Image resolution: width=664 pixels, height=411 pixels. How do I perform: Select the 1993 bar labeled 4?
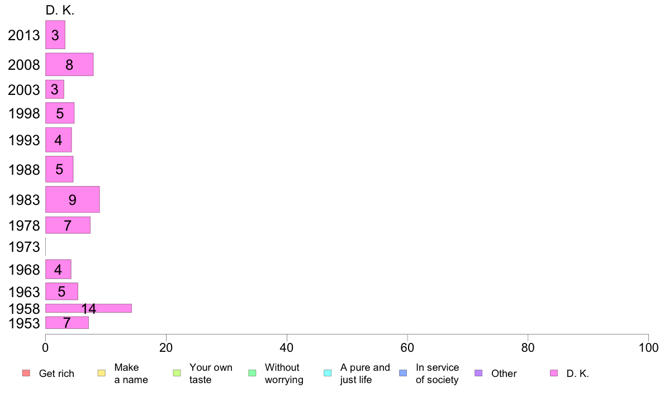[x=59, y=140]
